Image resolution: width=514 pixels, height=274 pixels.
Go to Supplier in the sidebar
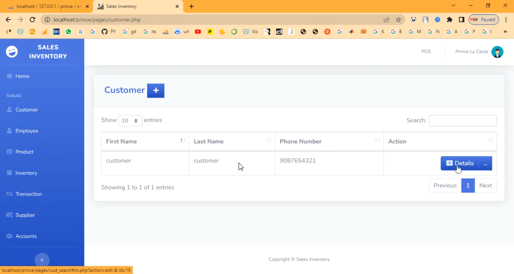click(25, 215)
